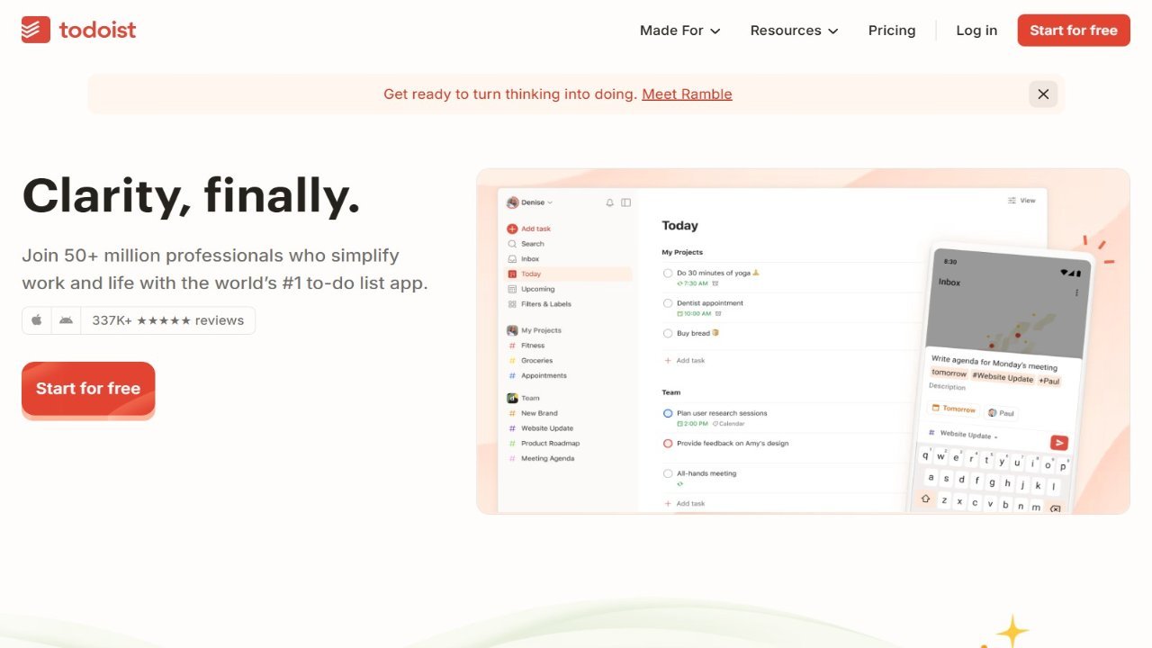Click the Description field on phone
Screen dimensions: 1152x648
coord(947,386)
